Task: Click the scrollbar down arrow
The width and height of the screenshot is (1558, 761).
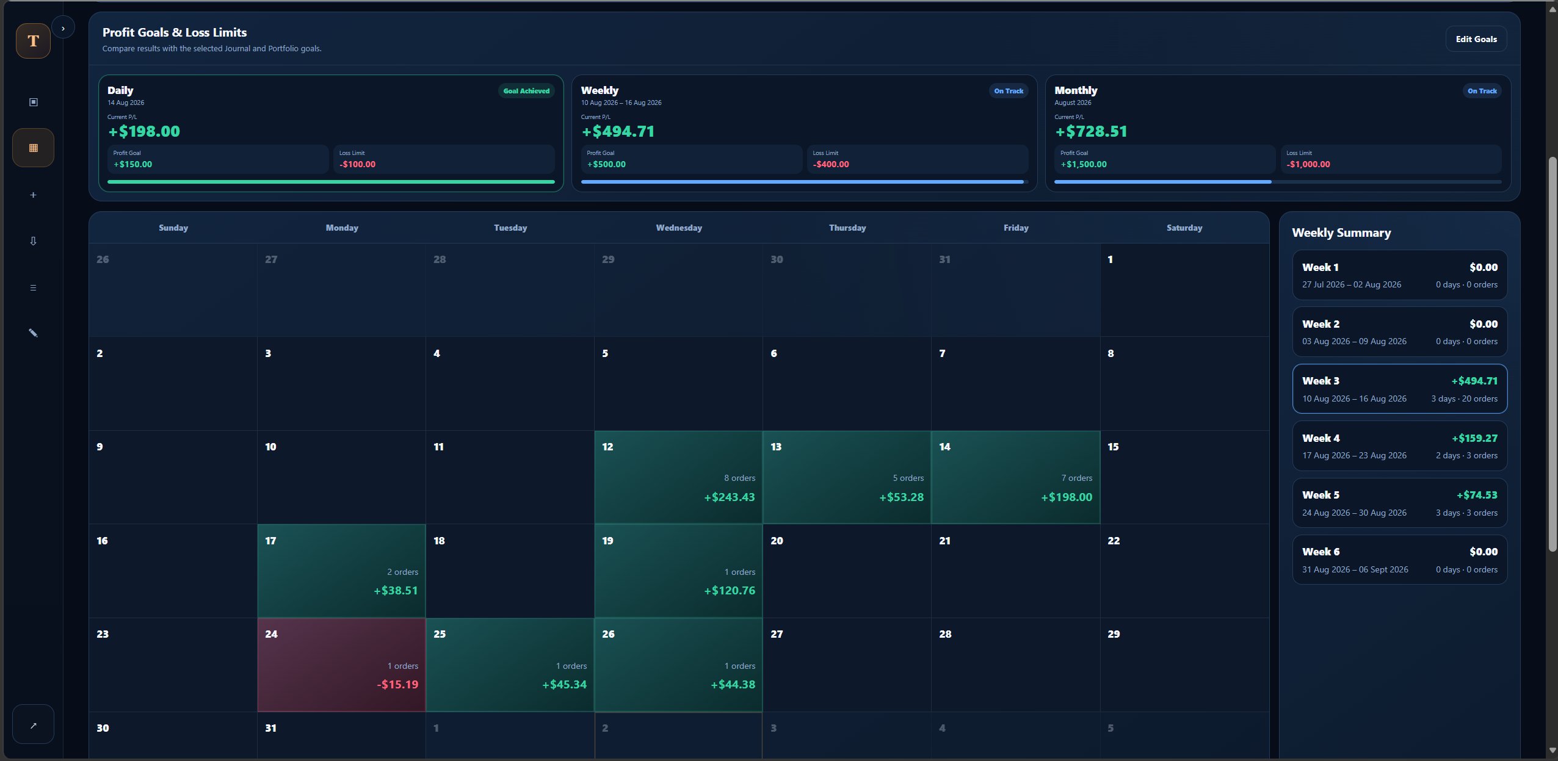Action: pyautogui.click(x=1553, y=751)
